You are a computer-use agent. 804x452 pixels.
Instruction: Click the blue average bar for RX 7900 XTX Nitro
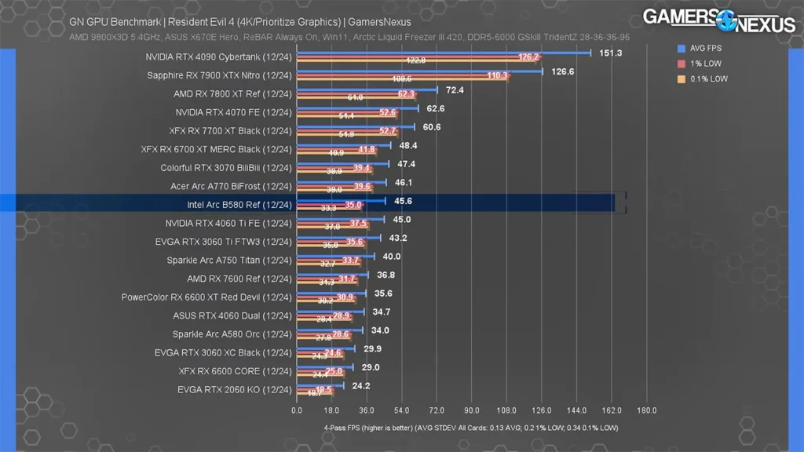pyautogui.click(x=419, y=71)
